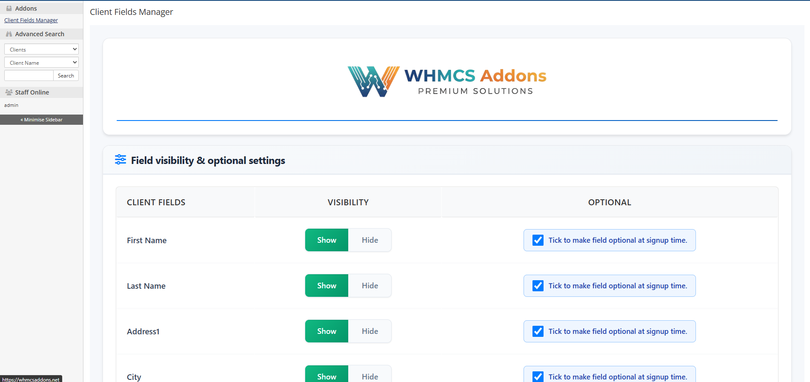Click the Minimise Sidebar button
Screen dimensions: 810x382
(x=41, y=120)
